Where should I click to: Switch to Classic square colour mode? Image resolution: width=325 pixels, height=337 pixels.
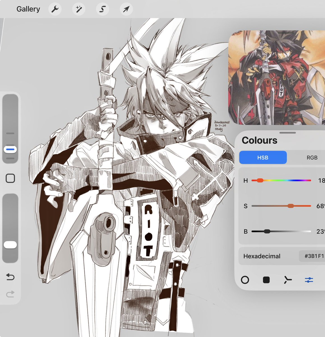pyautogui.click(x=266, y=280)
